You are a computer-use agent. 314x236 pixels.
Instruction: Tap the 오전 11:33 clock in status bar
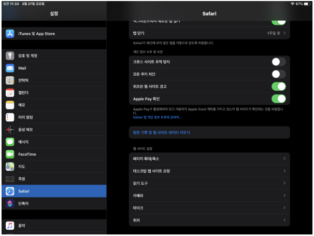11,4
